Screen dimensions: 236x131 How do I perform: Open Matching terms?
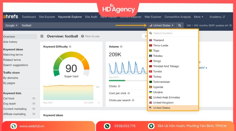13,54
